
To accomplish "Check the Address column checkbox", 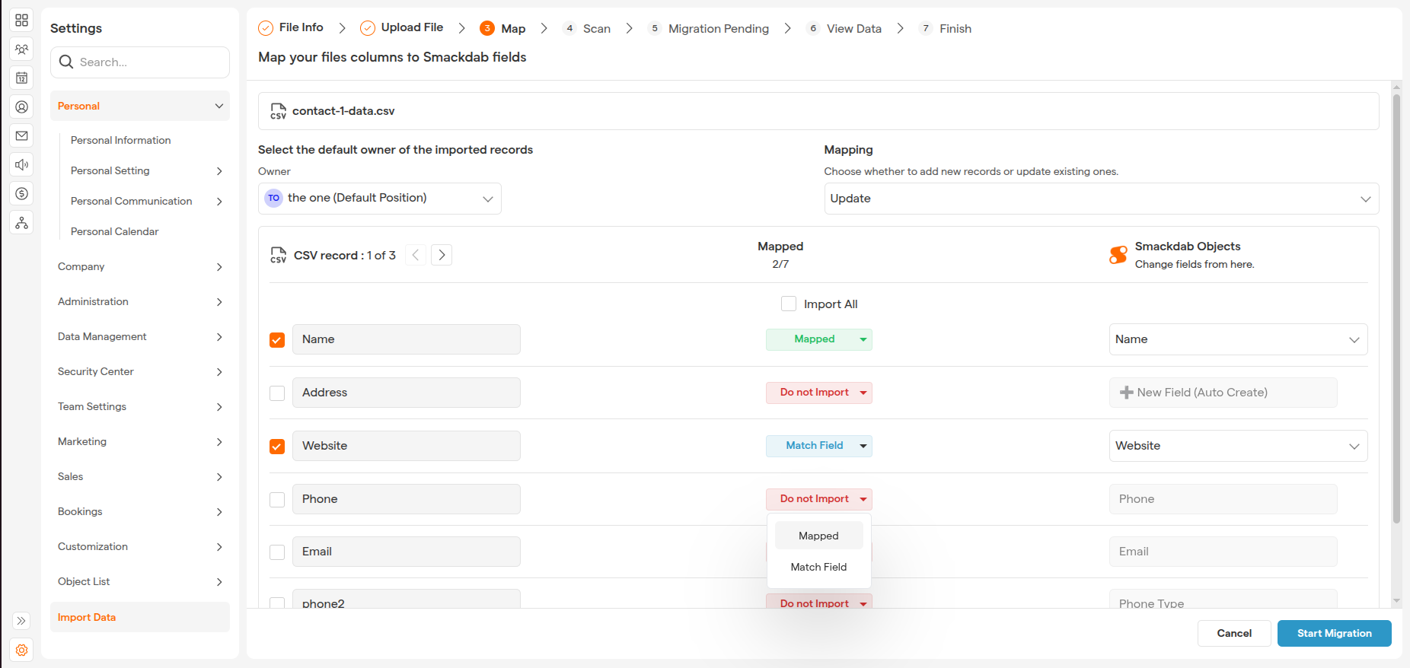I will (277, 393).
